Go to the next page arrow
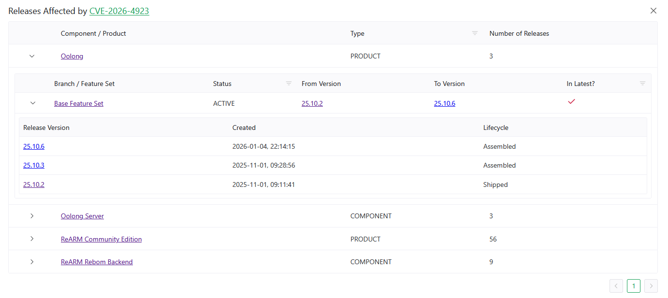This screenshot has width=668, height=298. pyautogui.click(x=651, y=286)
